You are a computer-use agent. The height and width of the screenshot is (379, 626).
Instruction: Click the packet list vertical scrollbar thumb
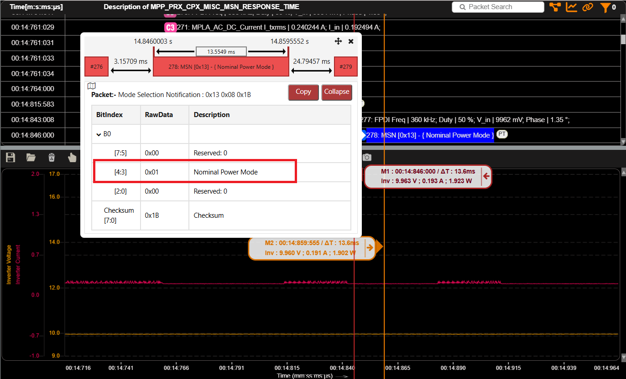pyautogui.click(x=623, y=39)
